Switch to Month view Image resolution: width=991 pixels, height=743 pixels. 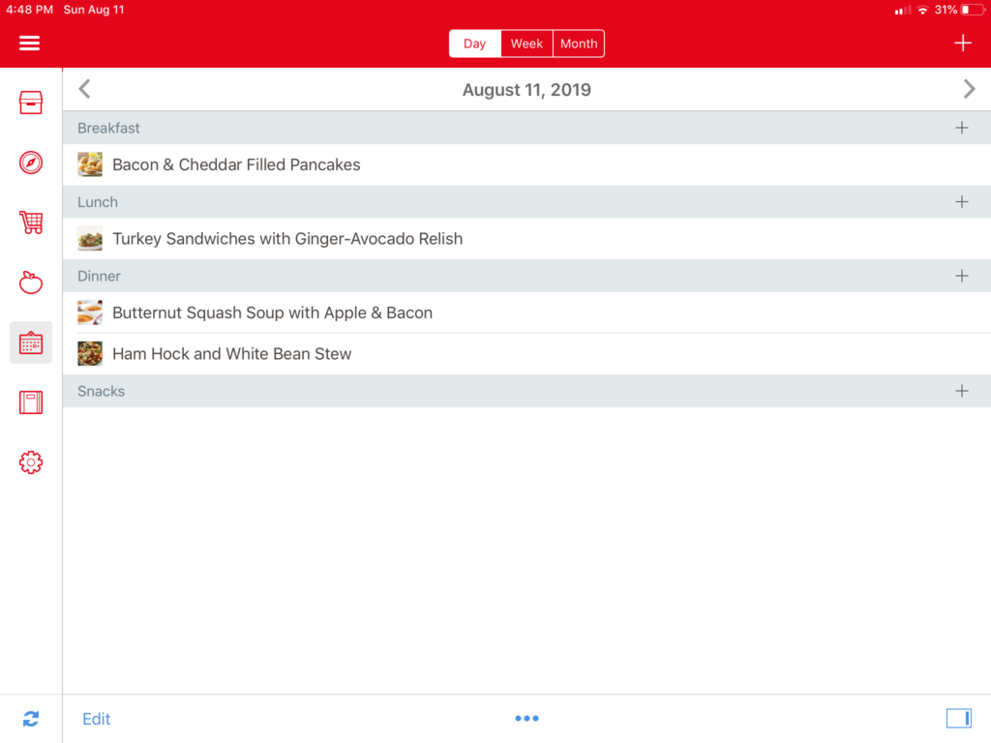tap(579, 44)
